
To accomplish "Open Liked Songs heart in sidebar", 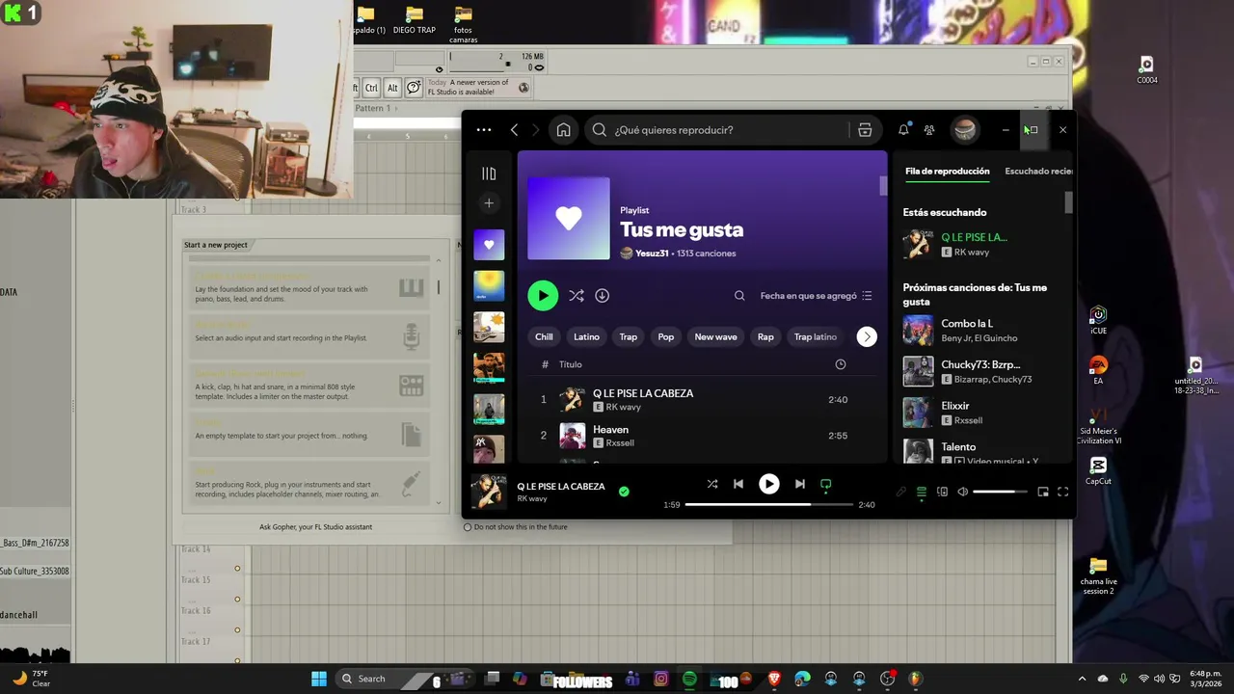I will click(x=489, y=245).
